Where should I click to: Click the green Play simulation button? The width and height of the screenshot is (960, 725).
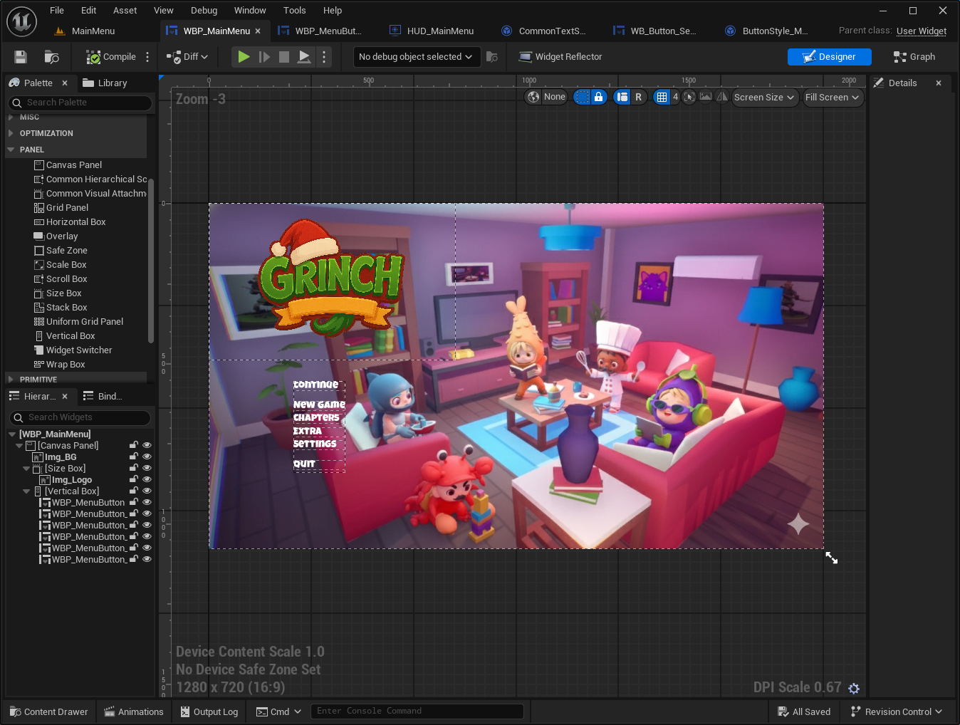coord(244,57)
